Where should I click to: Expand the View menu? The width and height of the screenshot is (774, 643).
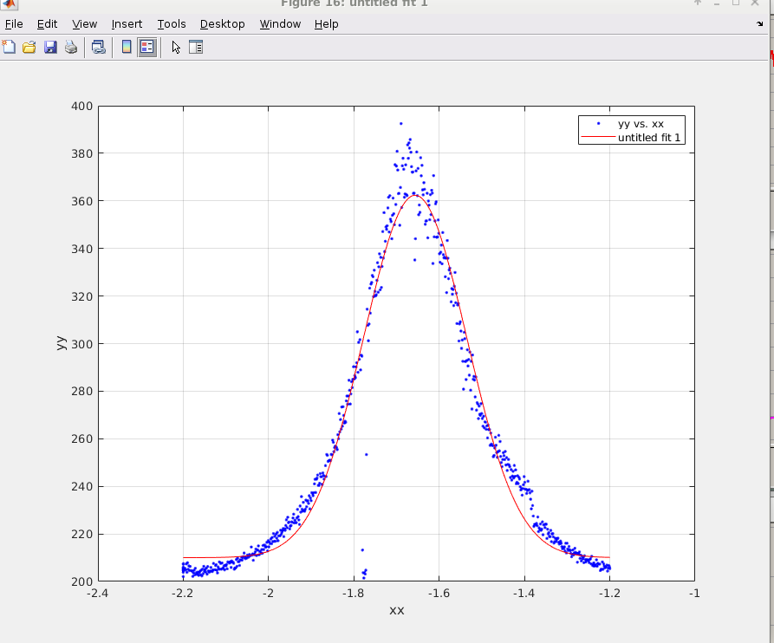(85, 24)
